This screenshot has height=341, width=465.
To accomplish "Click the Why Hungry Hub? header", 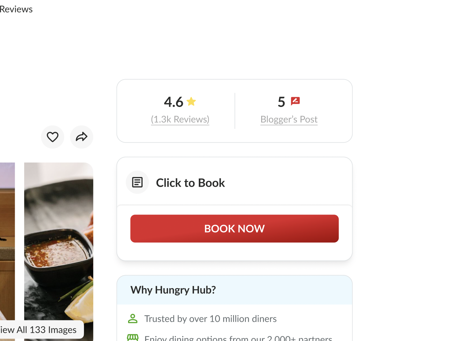I will pyautogui.click(x=173, y=290).
